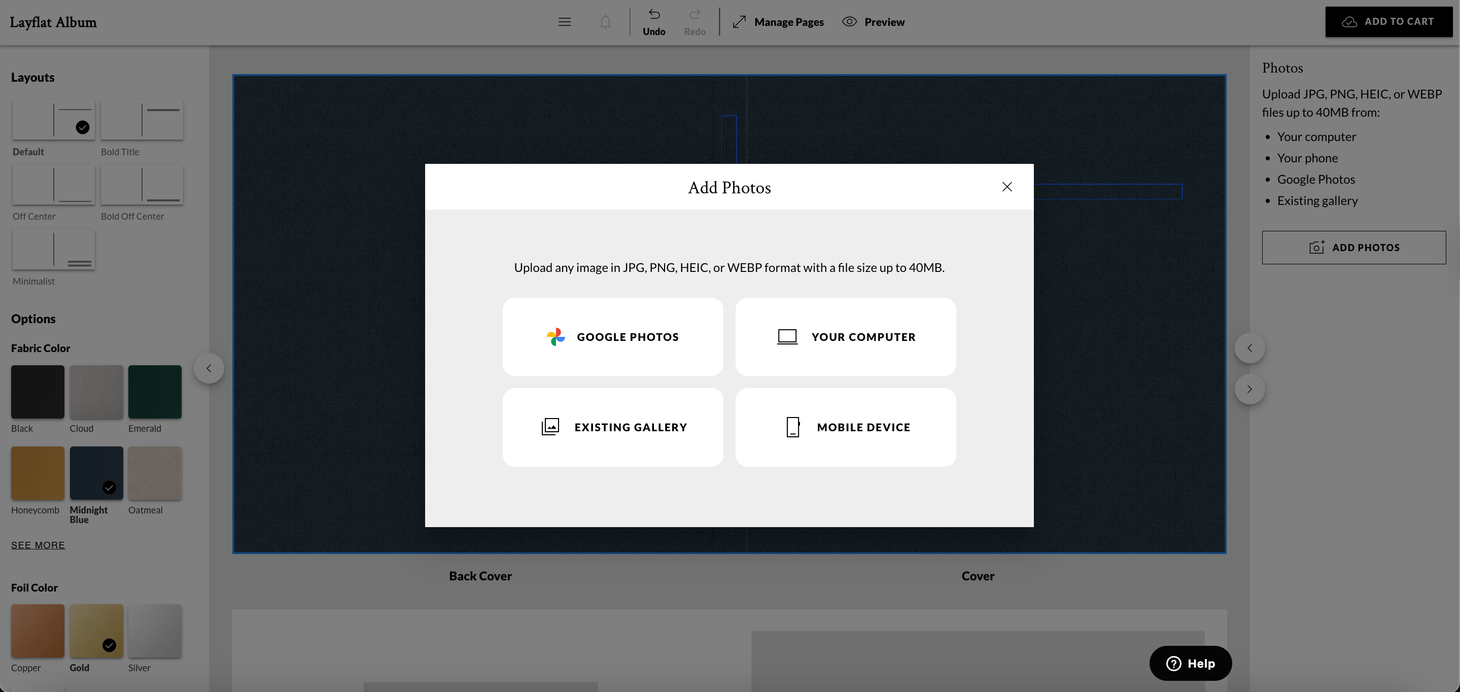Select Mobile Device upload option

tap(845, 427)
